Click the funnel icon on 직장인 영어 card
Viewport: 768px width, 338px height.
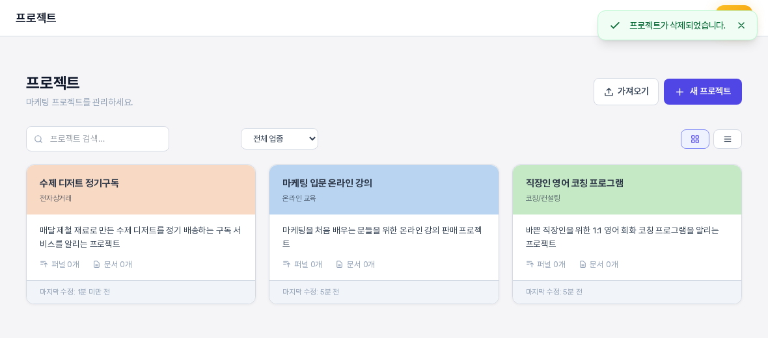[x=530, y=264]
